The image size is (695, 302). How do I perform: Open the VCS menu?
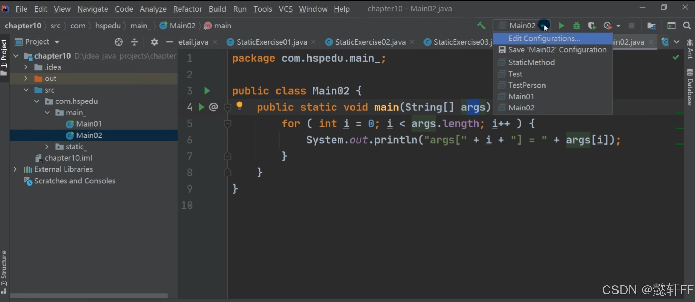pos(286,9)
